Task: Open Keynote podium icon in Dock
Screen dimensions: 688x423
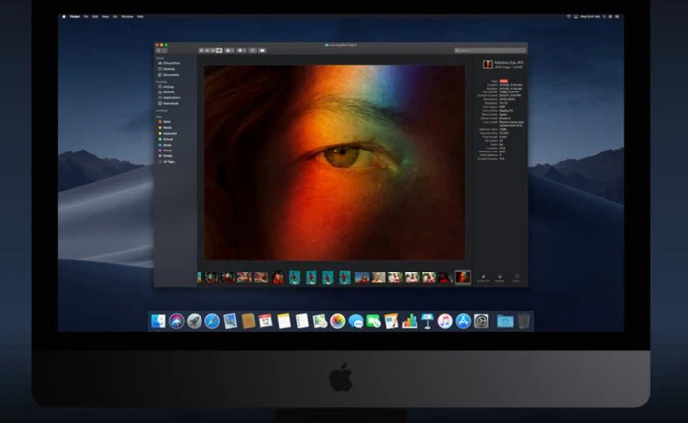Action: pos(428,321)
